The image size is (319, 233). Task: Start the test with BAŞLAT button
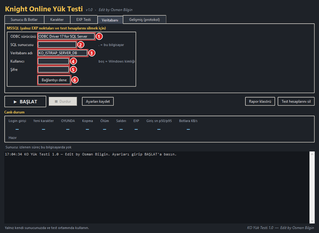click(25, 101)
